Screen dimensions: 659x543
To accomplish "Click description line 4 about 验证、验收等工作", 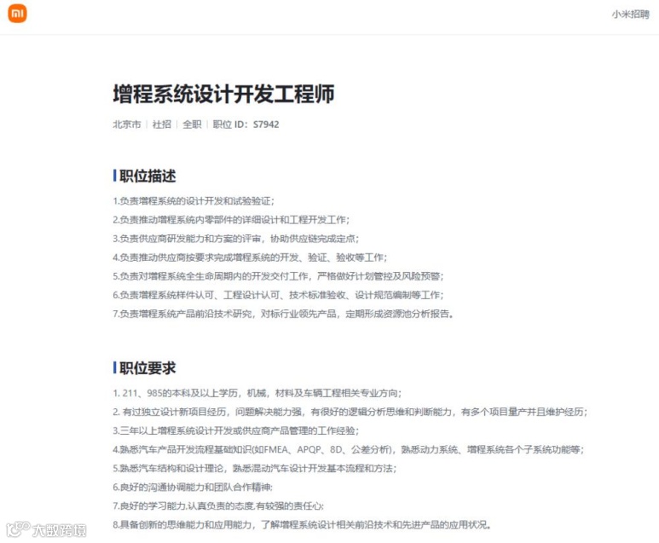I will click(250, 257).
